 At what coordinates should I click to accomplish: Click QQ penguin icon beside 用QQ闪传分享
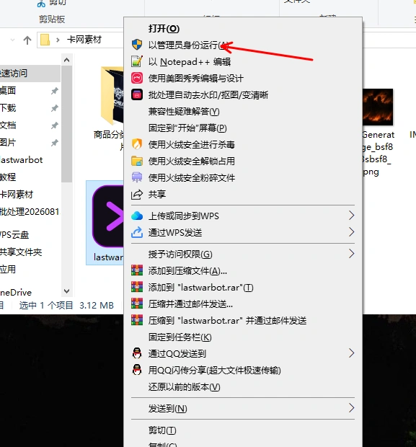pyautogui.click(x=137, y=370)
